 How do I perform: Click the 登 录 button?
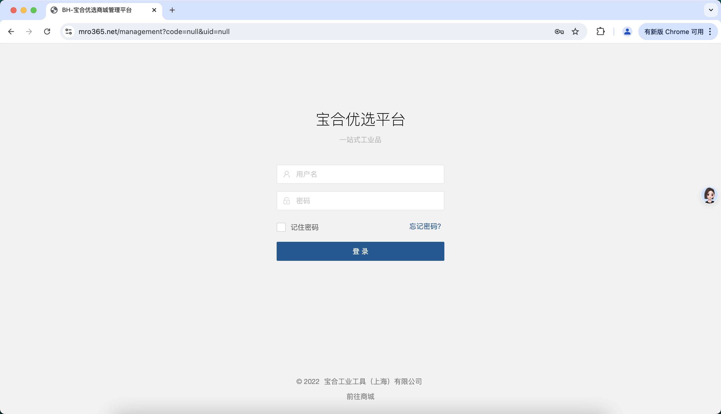click(x=360, y=251)
